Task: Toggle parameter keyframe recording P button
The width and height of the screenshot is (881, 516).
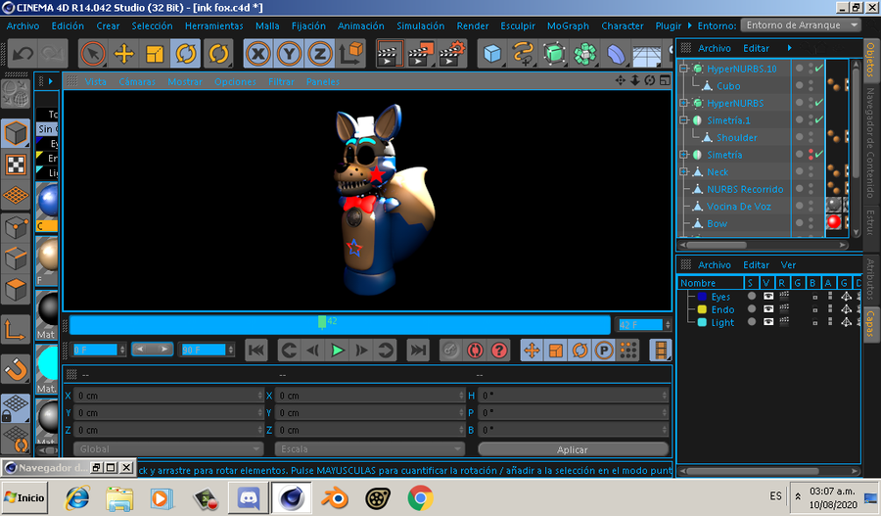Action: [604, 351]
